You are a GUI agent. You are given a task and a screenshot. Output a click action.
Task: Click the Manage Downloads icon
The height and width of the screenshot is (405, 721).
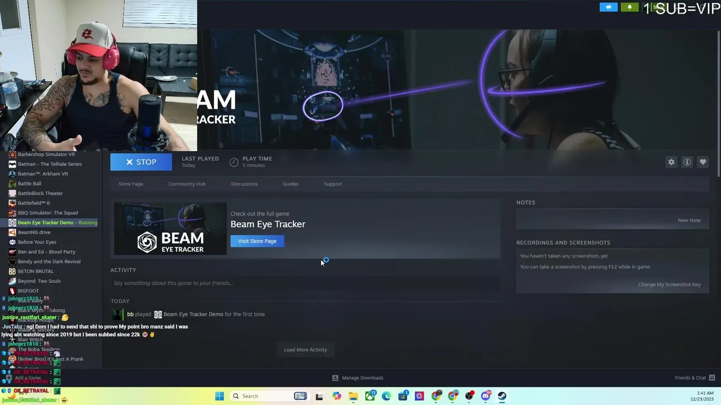click(x=335, y=378)
